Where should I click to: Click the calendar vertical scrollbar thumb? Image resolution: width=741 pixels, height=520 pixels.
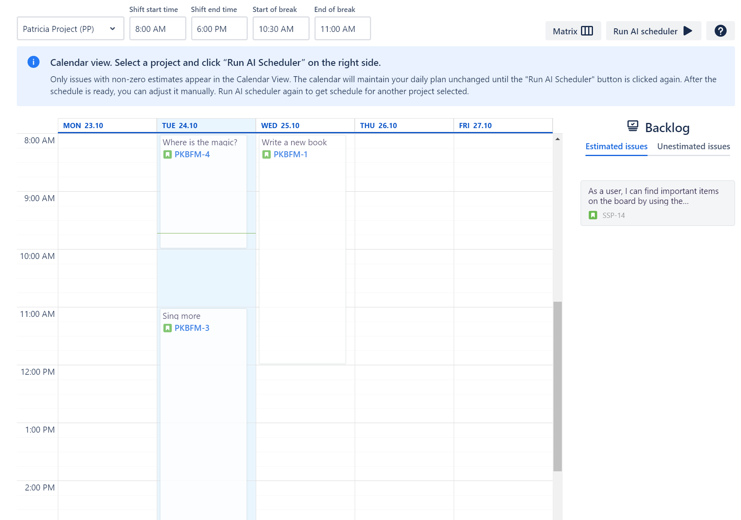(x=557, y=386)
